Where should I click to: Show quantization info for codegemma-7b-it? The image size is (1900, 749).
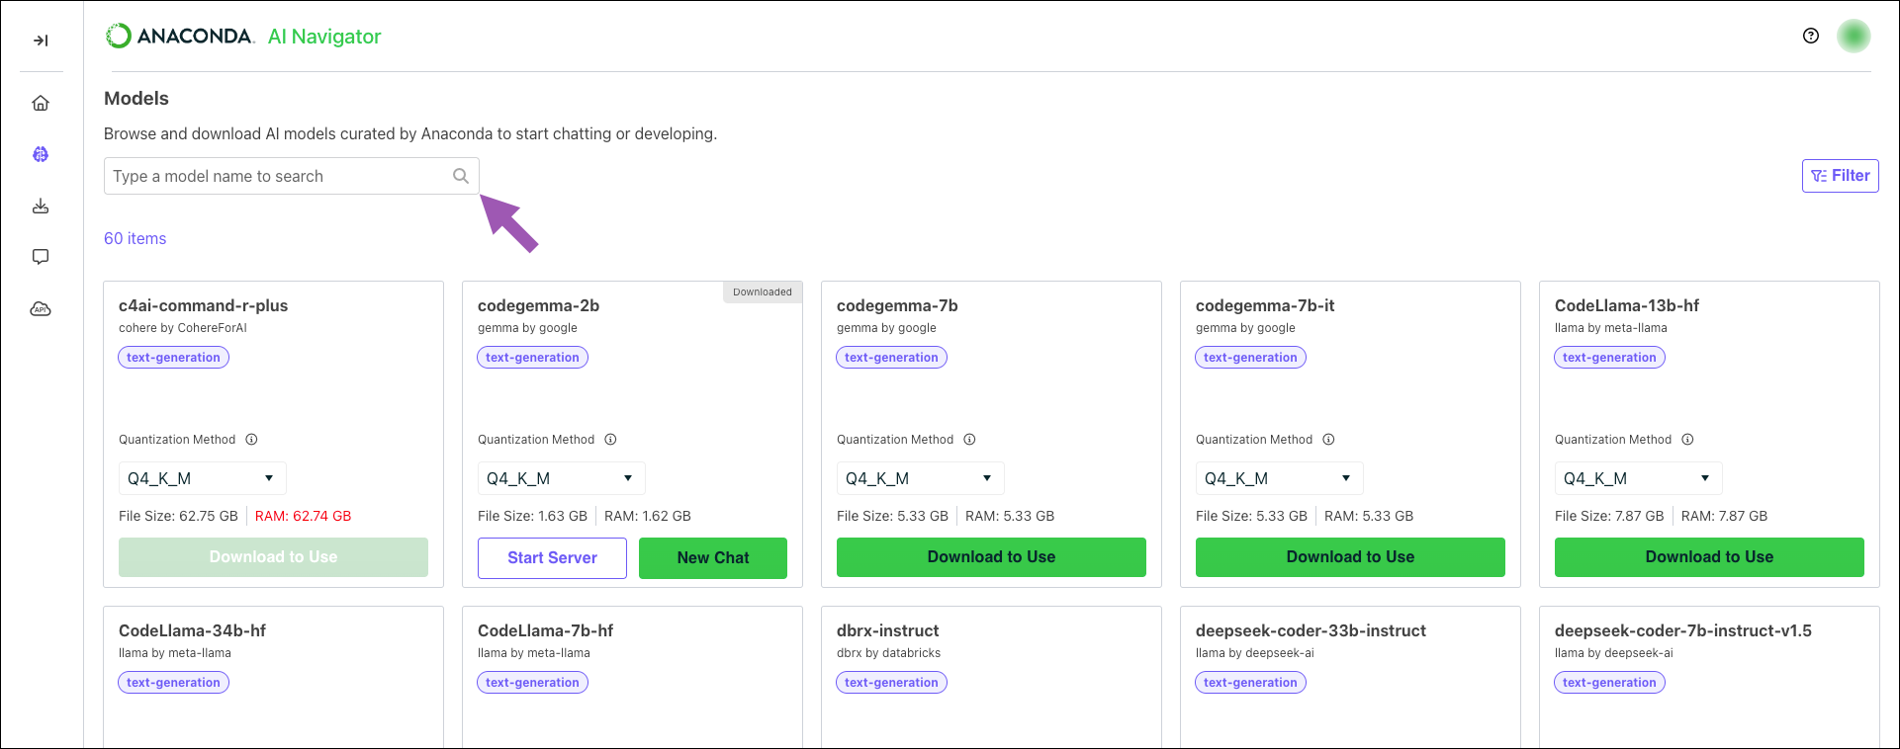pyautogui.click(x=1328, y=440)
